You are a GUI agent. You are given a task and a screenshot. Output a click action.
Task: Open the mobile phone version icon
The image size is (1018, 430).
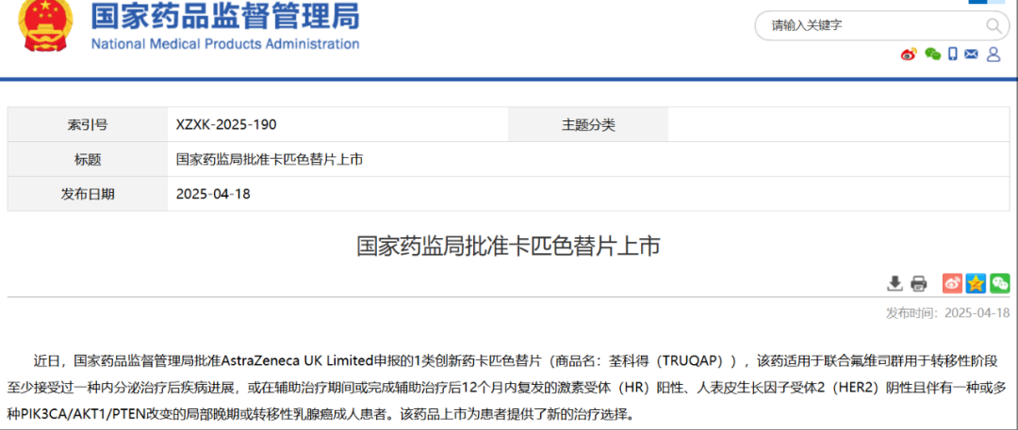tap(952, 54)
